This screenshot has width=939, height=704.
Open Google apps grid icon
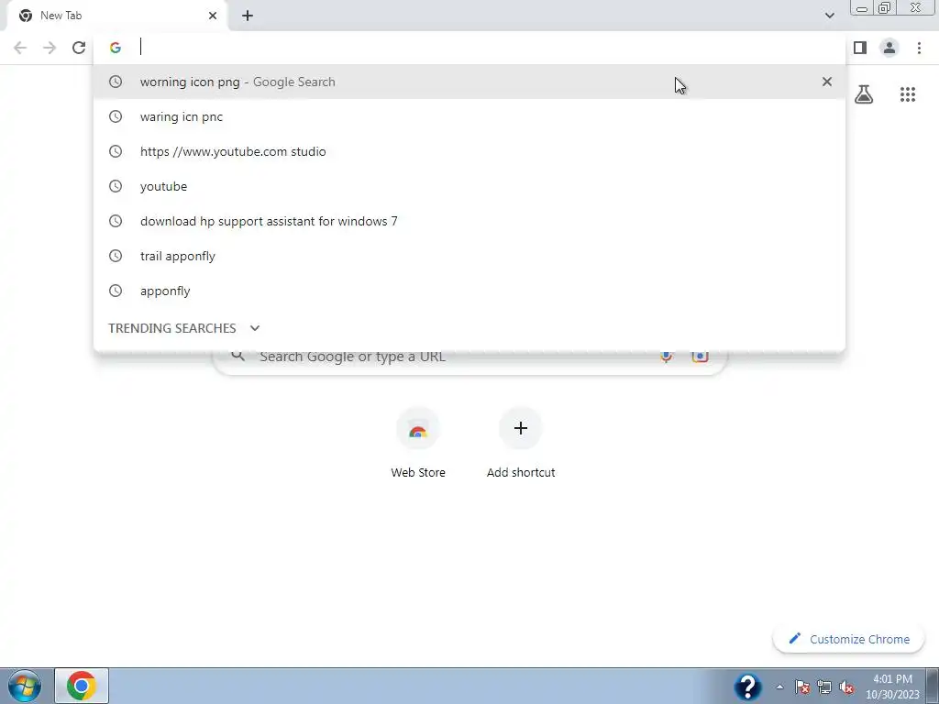coord(908,94)
